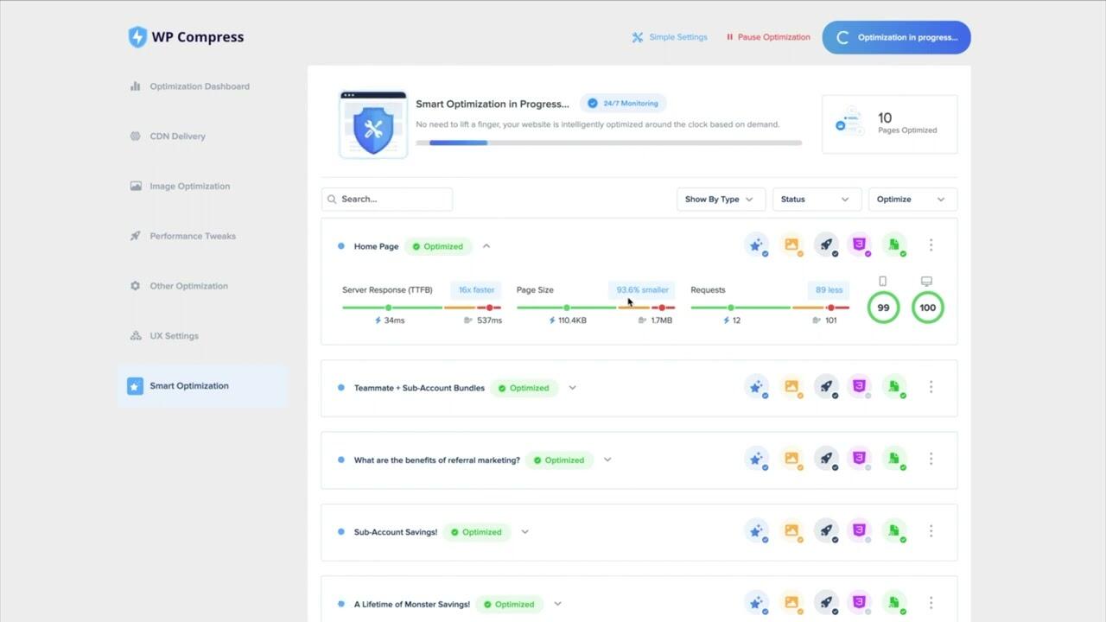
Task: Click the rocket icon in Home Page row
Action: pos(826,245)
